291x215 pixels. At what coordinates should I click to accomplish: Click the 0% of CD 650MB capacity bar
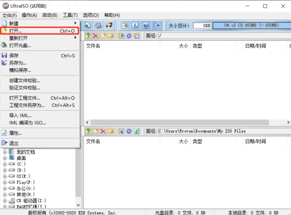pos(252,25)
